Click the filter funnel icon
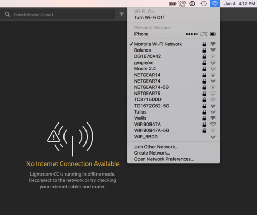 coord(122,14)
